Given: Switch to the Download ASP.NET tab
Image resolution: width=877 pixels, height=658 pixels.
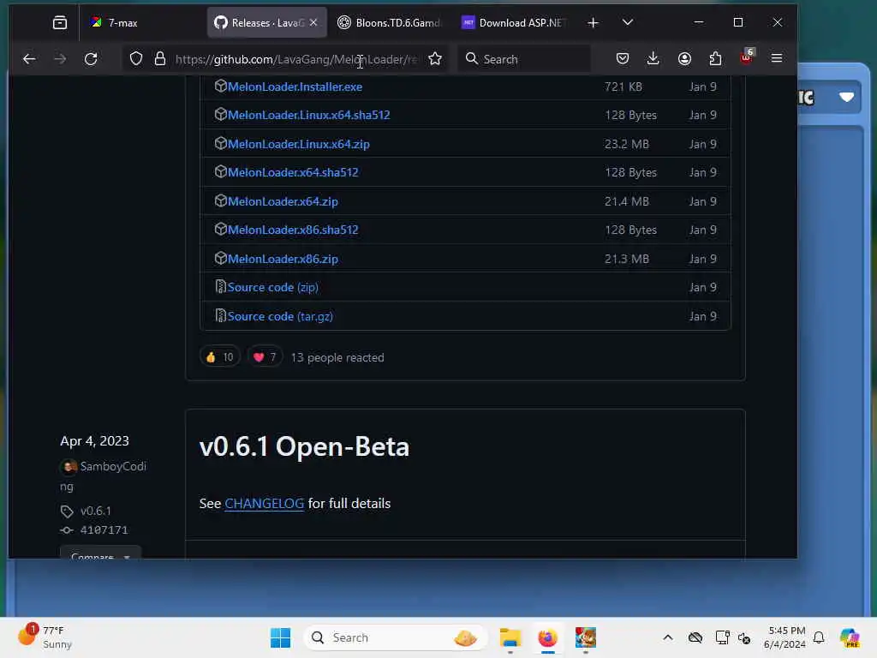Looking at the screenshot, I should coord(512,23).
